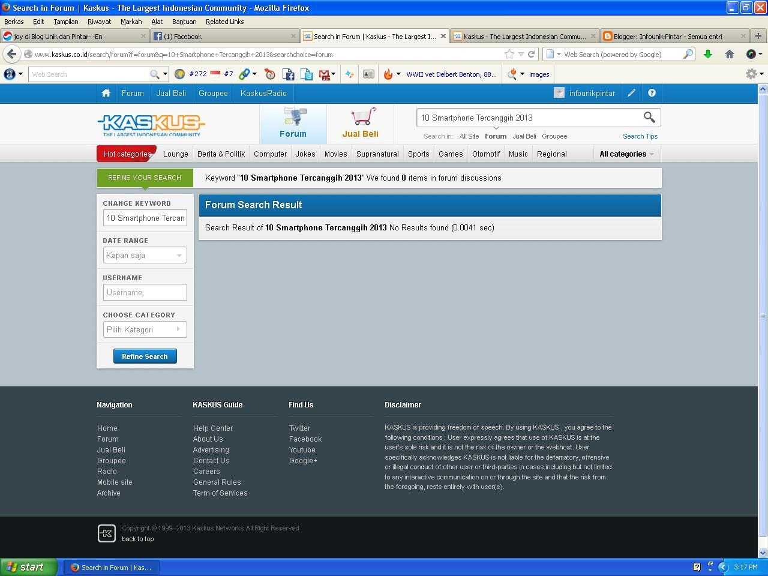The image size is (768, 576).
Task: Open the search engine selector dropdown
Action: coord(553,54)
